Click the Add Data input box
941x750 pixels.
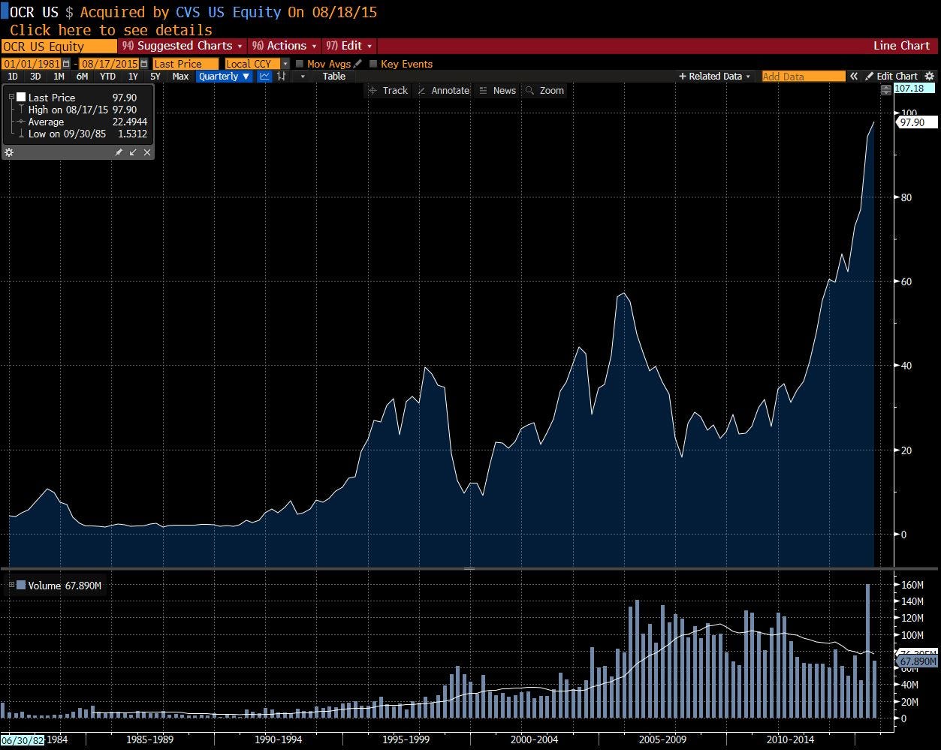pos(804,77)
